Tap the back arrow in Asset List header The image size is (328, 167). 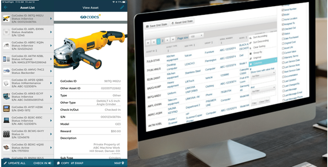pyautogui.click(x=5, y=7)
